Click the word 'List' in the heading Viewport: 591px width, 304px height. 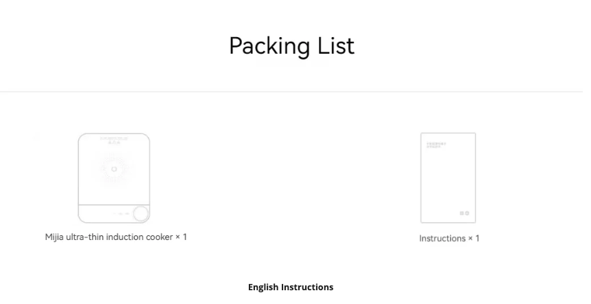click(x=336, y=45)
